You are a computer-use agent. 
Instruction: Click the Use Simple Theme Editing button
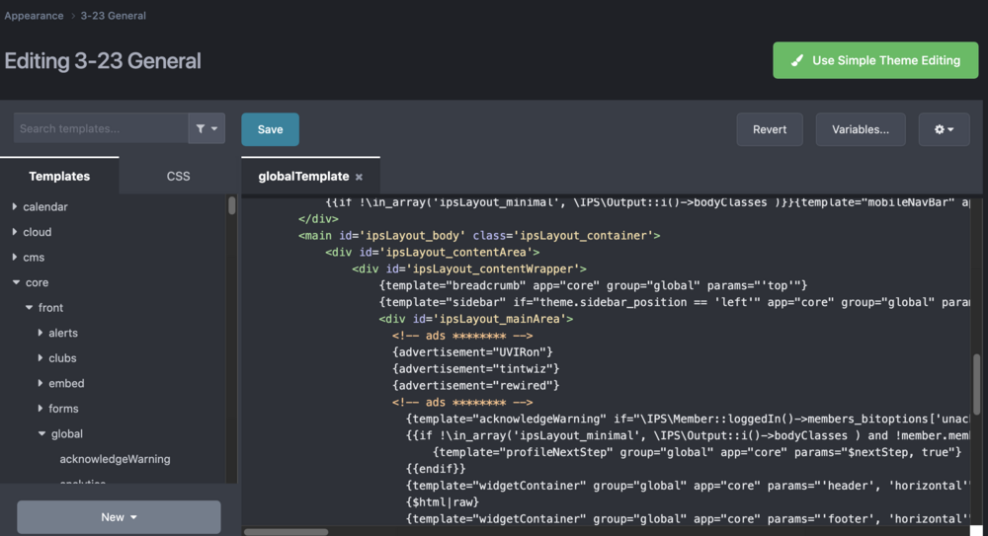pos(875,60)
